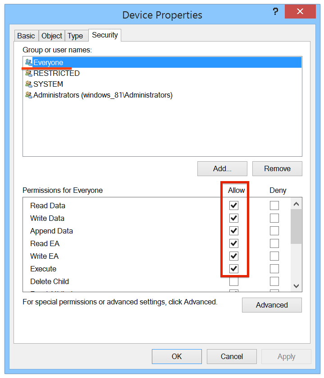Click the permissions list scroll-up arrow
The image size is (324, 378).
(296, 204)
